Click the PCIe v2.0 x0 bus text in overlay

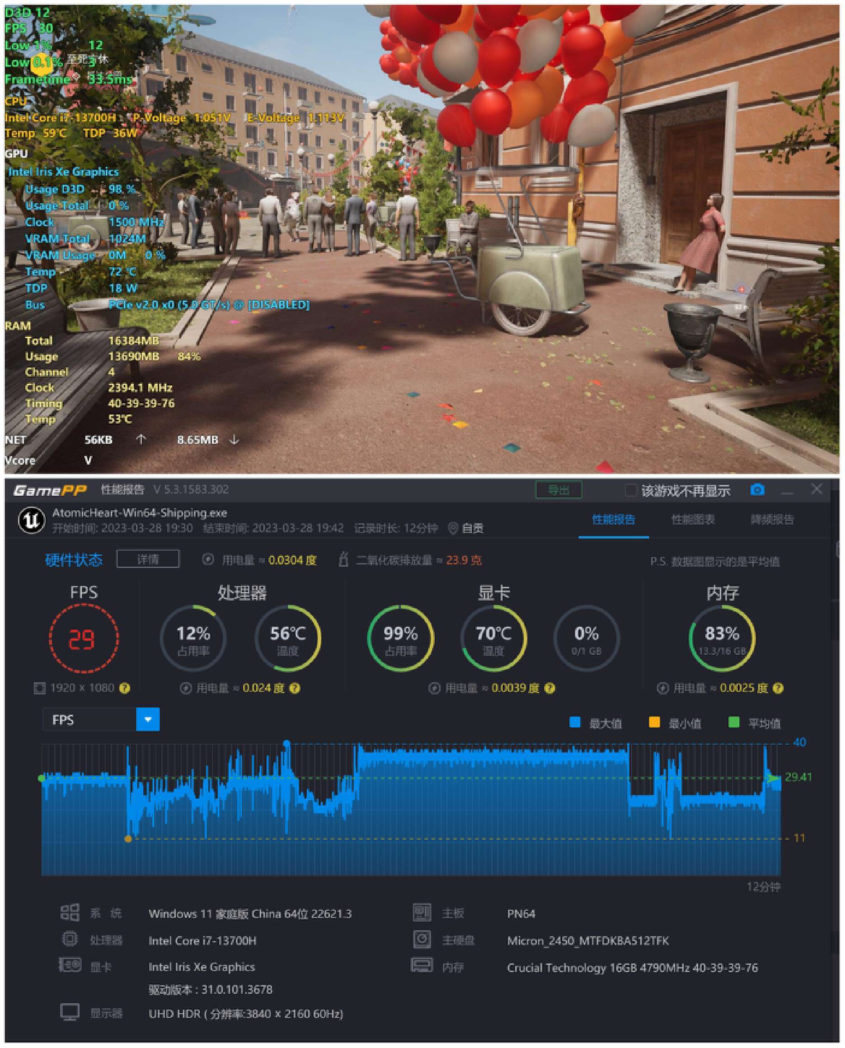click(x=209, y=305)
